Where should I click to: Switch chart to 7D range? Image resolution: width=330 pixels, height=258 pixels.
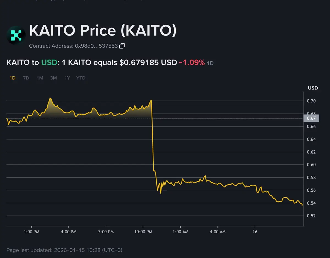point(26,78)
